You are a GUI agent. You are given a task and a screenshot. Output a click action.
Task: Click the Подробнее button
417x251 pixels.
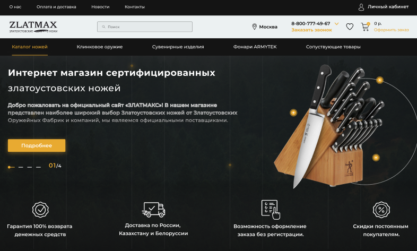[x=37, y=145]
